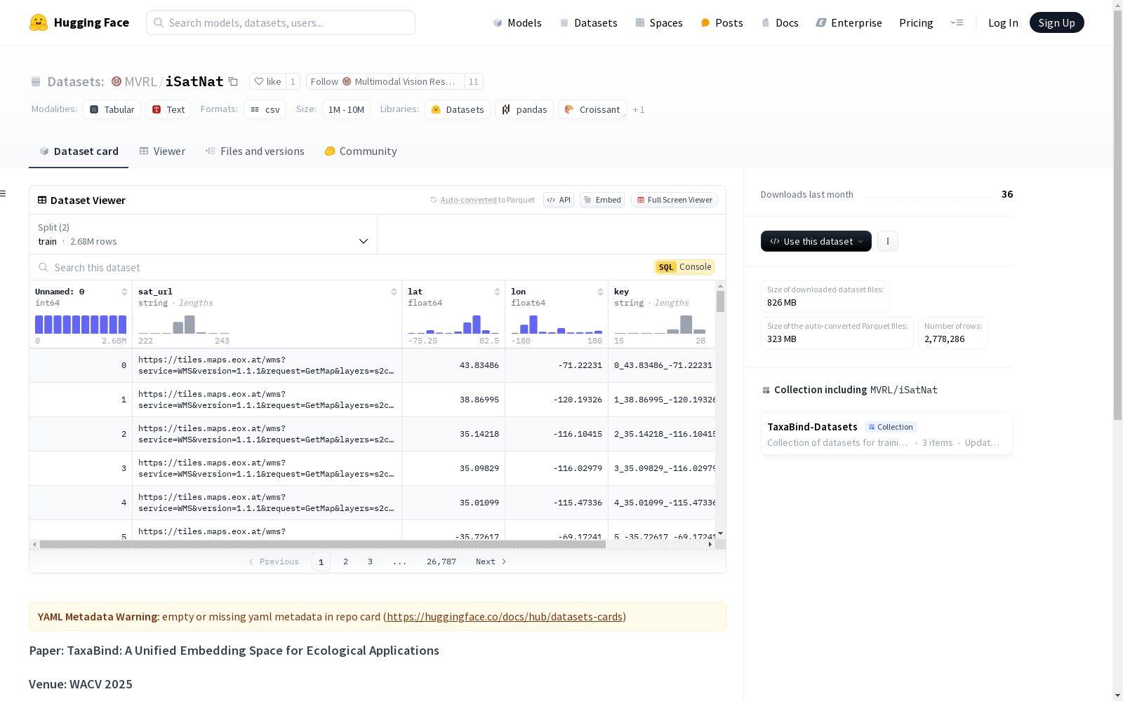Open the Files and versions tab
This screenshot has width=1123, height=701.
[255, 151]
